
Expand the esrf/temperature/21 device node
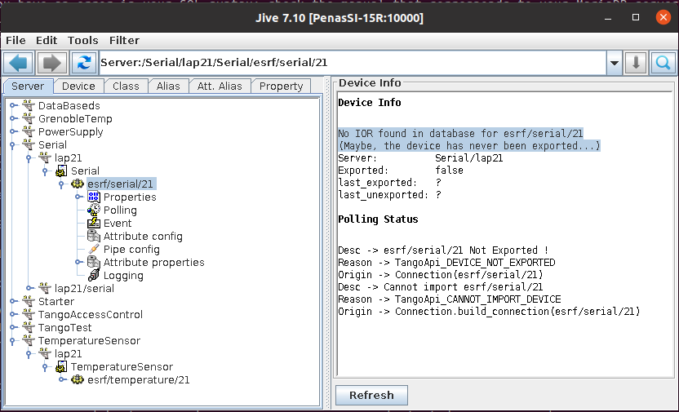[x=61, y=379]
